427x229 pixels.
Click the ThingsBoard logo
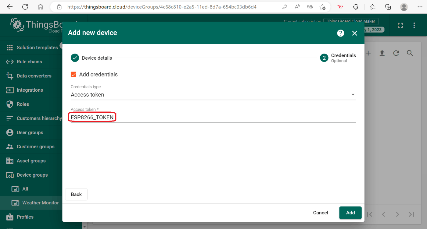pyautogui.click(x=36, y=26)
